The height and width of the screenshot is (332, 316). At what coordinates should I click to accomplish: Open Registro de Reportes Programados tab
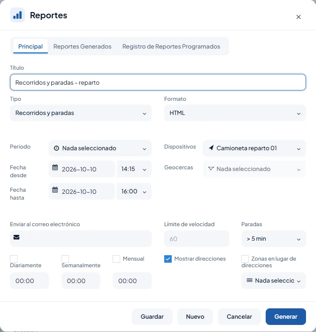click(x=171, y=46)
